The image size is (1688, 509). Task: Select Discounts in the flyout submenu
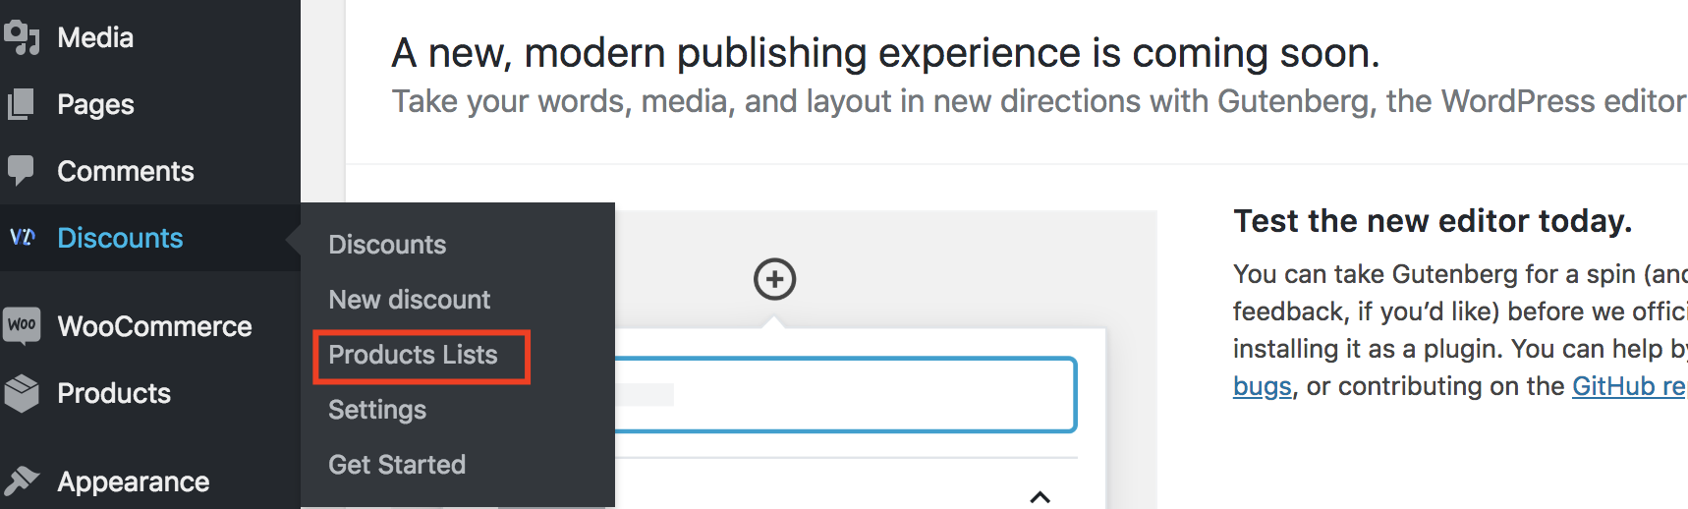387,245
